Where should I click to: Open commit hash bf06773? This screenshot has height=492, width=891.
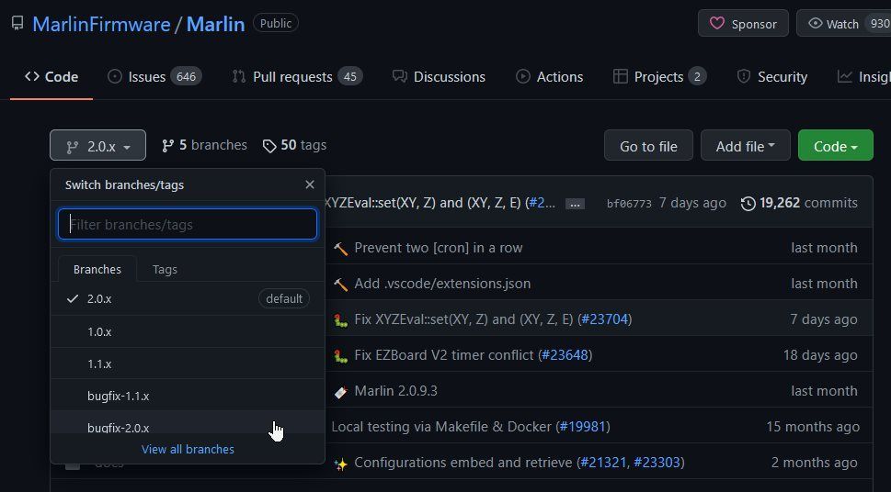point(629,203)
